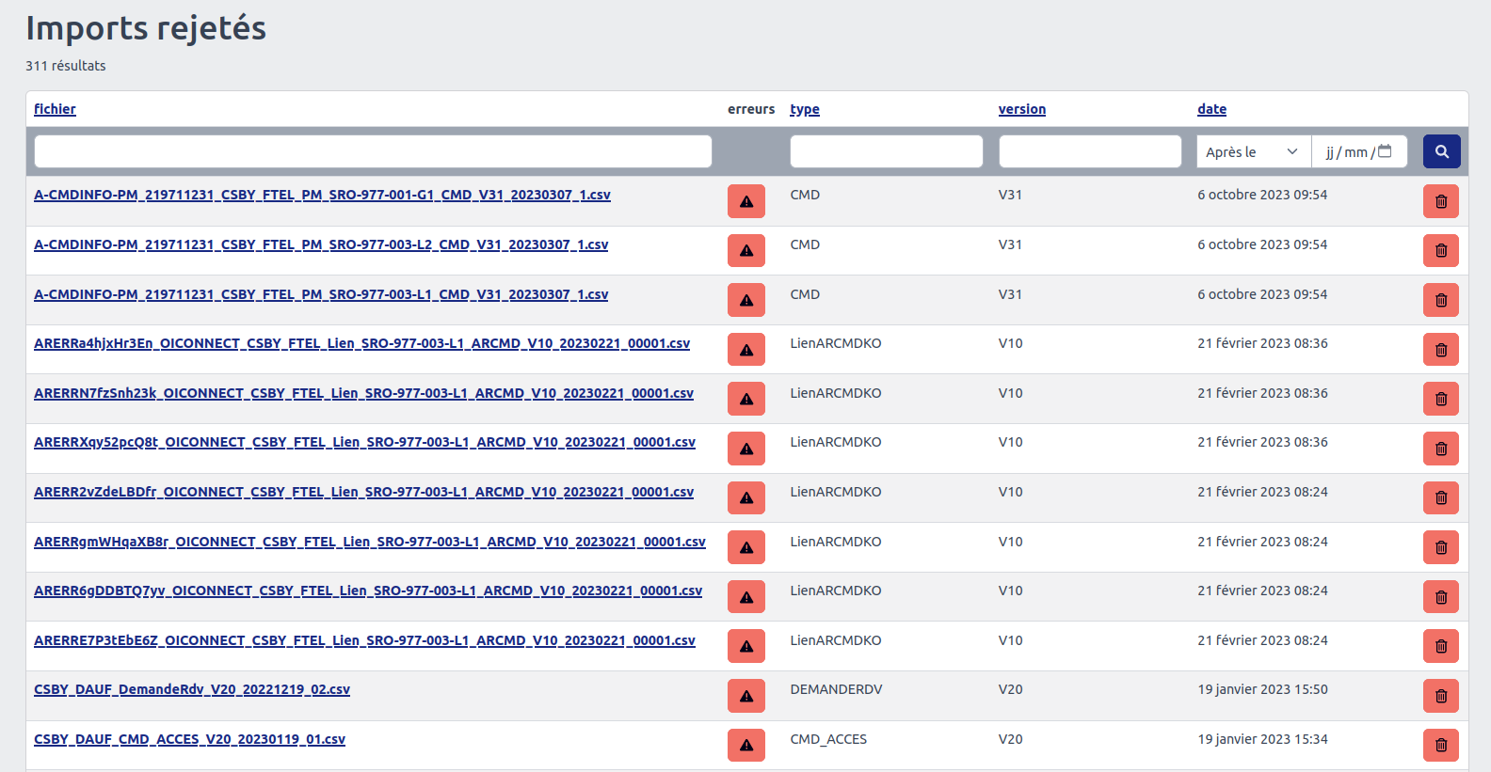Expand the 'Après le' date dropdown
Viewport: 1491px width, 772px height.
1253,151
